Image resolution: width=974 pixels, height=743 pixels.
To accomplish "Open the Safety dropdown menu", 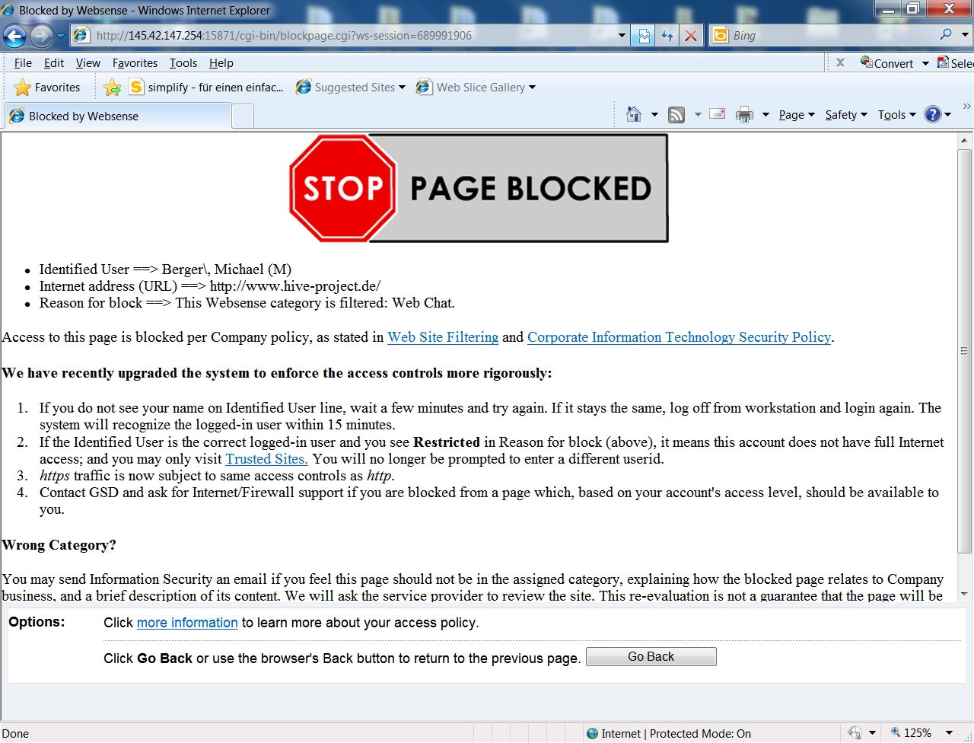I will click(x=845, y=115).
